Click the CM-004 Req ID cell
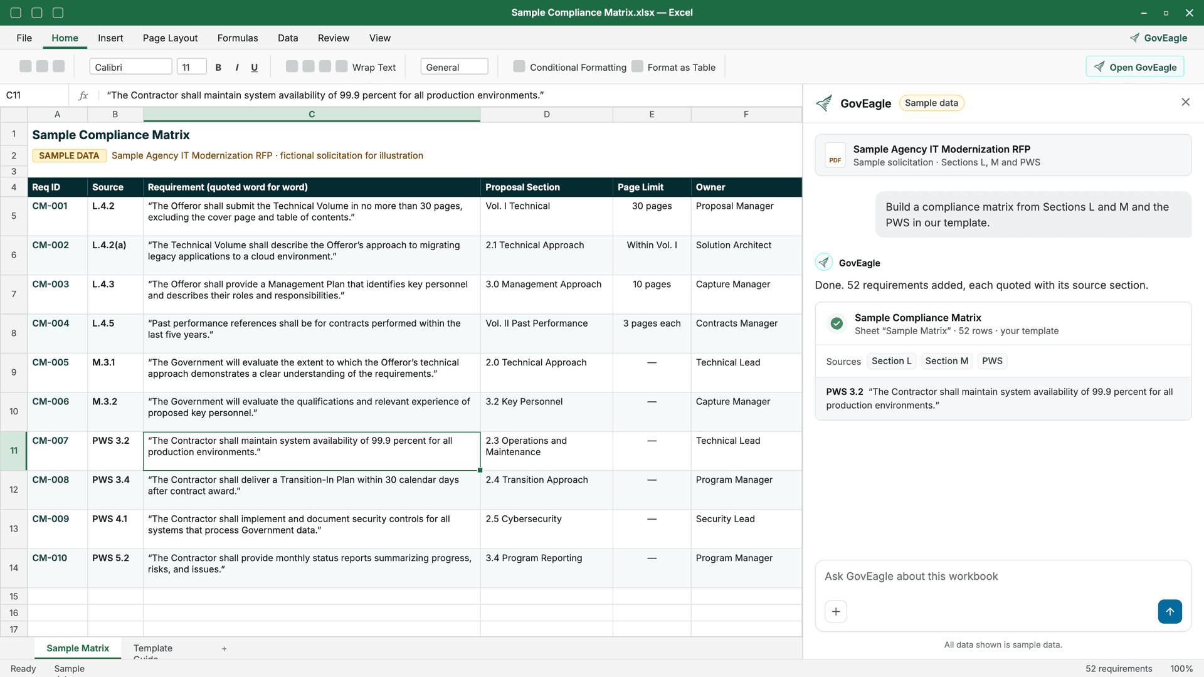The height and width of the screenshot is (677, 1204). (x=57, y=333)
